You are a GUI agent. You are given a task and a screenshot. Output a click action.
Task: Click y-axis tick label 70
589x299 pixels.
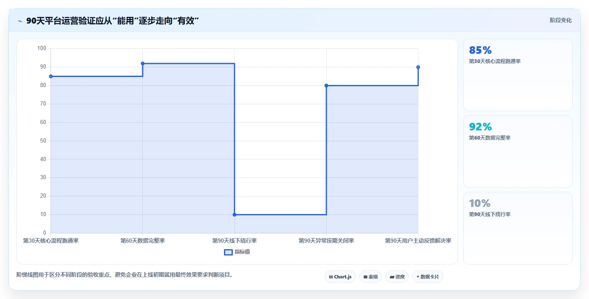(x=43, y=104)
